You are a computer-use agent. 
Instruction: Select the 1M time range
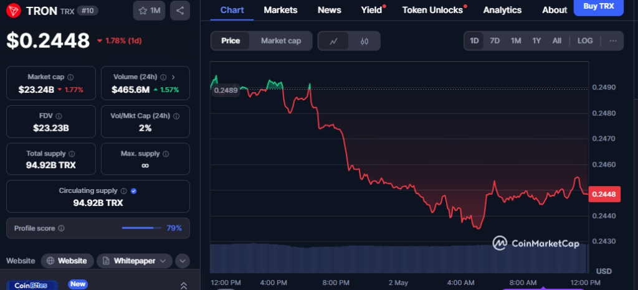click(516, 40)
